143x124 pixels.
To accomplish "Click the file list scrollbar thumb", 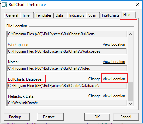I will pos(130,91).
